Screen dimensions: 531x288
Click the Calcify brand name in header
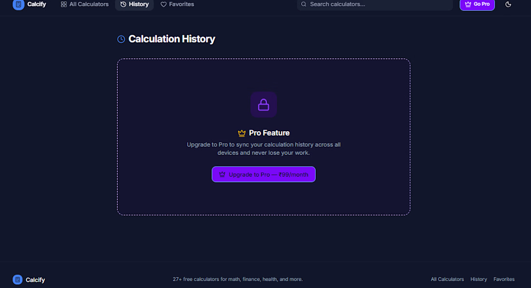(37, 4)
